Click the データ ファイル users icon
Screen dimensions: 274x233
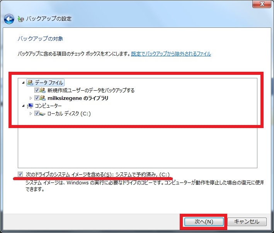pyautogui.click(x=30, y=83)
